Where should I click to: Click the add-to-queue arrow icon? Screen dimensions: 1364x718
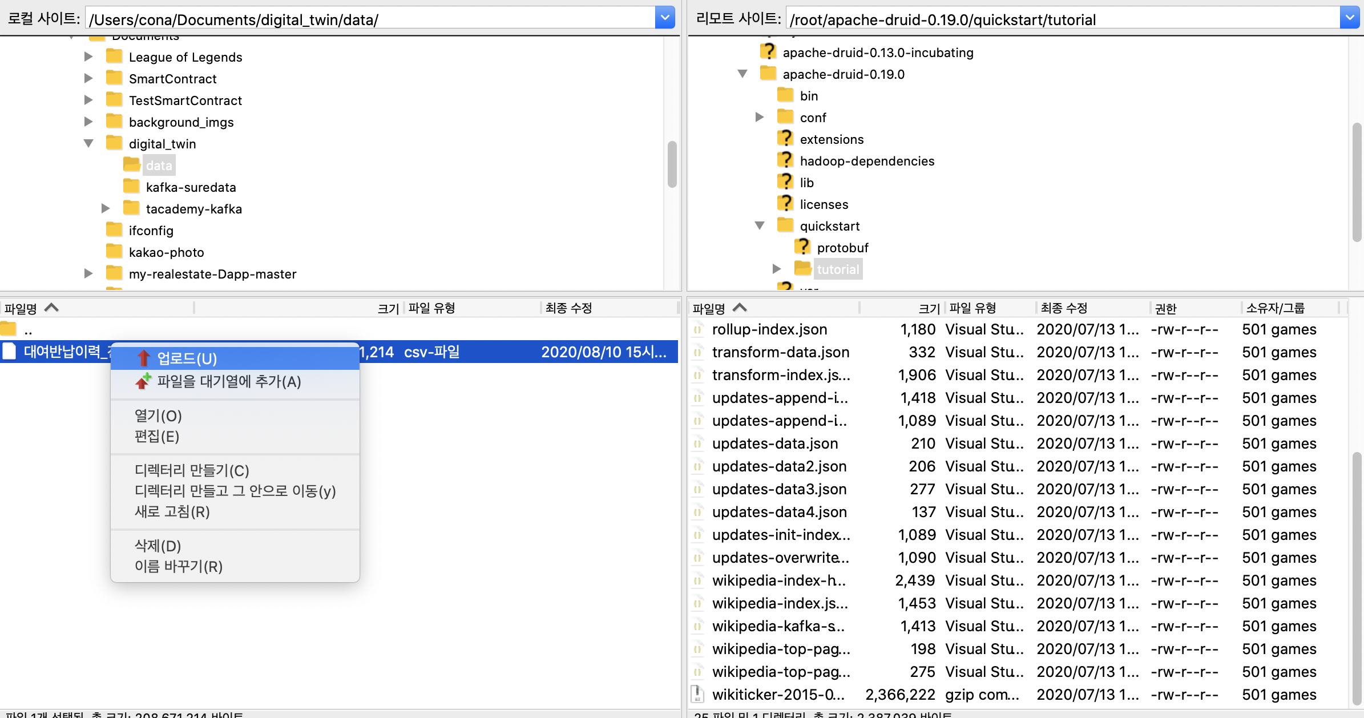pyautogui.click(x=143, y=381)
